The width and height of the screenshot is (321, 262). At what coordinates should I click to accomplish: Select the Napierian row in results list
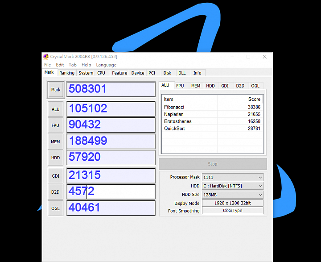212,114
